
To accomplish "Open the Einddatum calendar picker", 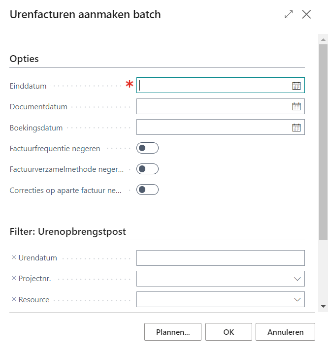I will (x=296, y=86).
